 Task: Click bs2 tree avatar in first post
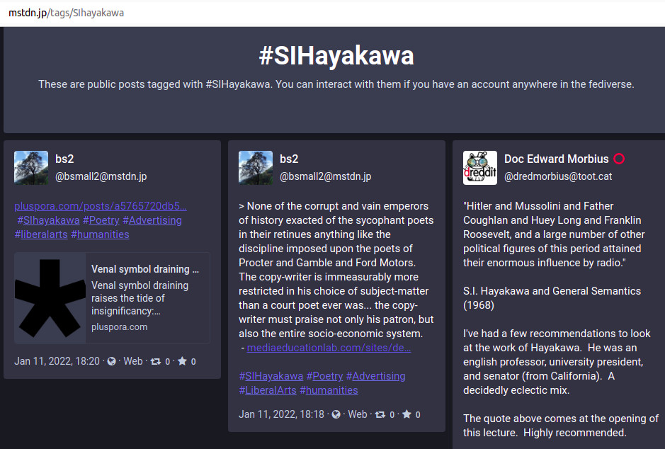31,168
